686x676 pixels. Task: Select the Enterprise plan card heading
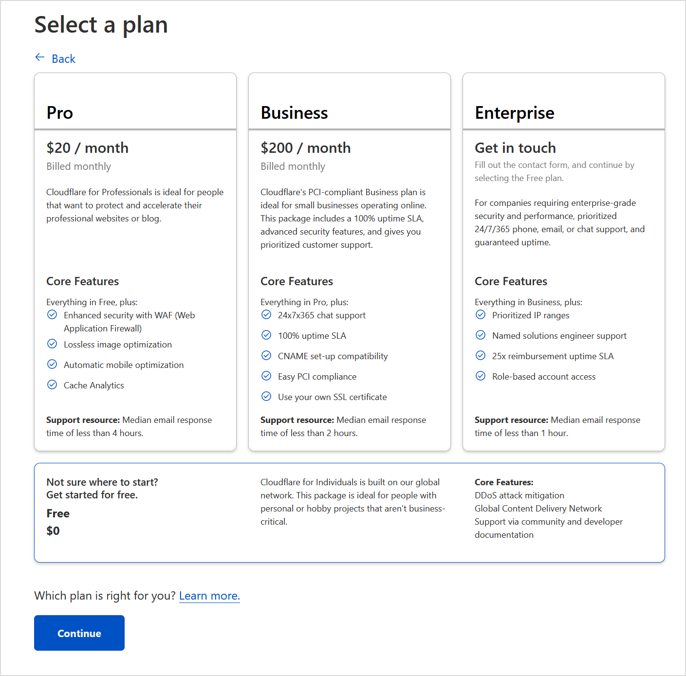pos(515,113)
